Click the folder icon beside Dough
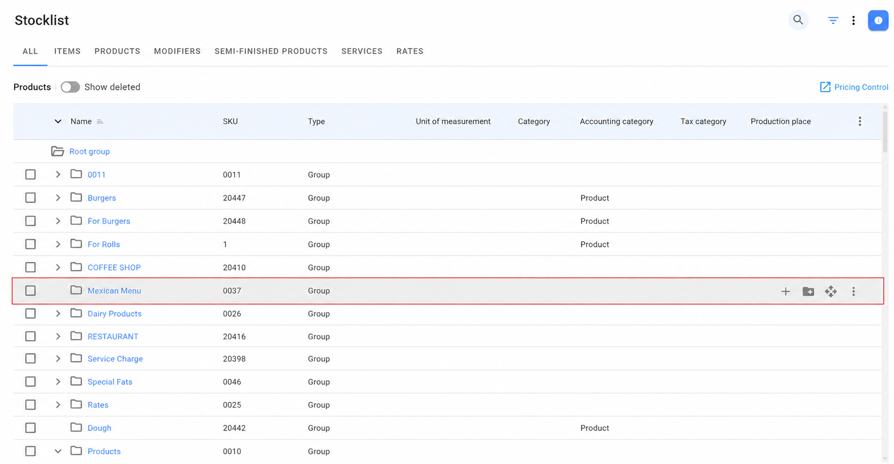The image size is (894, 464). tap(76, 428)
